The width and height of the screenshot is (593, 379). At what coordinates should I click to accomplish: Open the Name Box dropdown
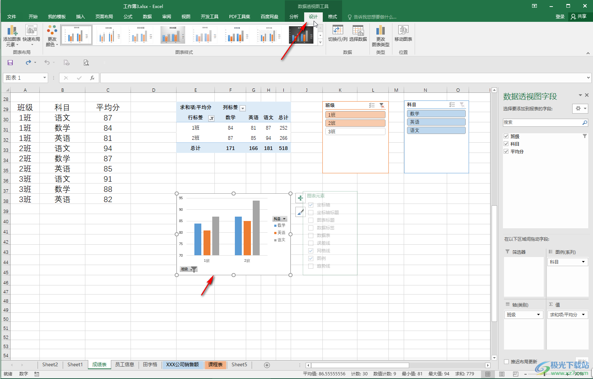(x=44, y=78)
